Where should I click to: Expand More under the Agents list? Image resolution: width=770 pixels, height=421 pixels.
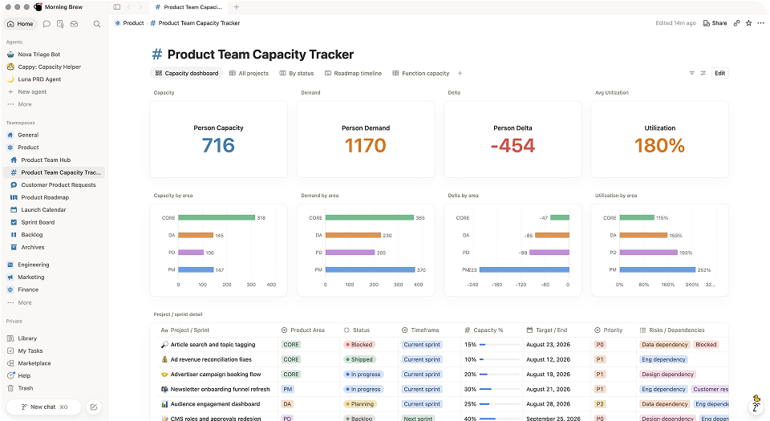coord(25,104)
